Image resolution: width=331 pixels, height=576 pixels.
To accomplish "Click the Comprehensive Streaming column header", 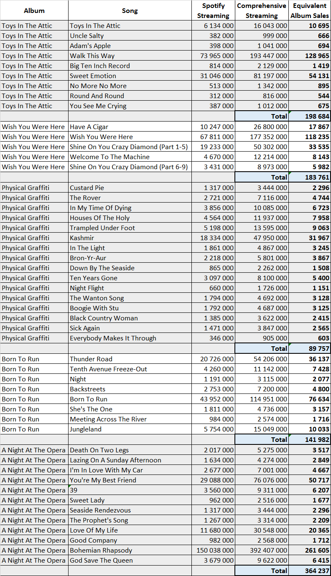I will [x=262, y=10].
